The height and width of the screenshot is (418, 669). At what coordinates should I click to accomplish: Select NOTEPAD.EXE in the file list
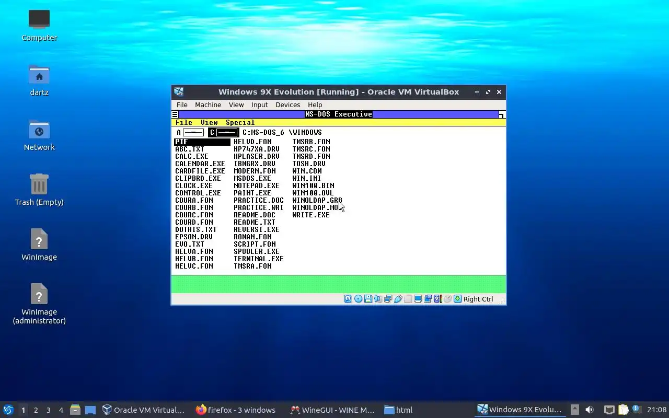point(257,185)
